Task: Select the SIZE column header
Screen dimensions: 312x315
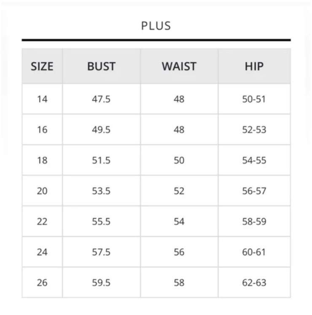Action: (x=42, y=66)
